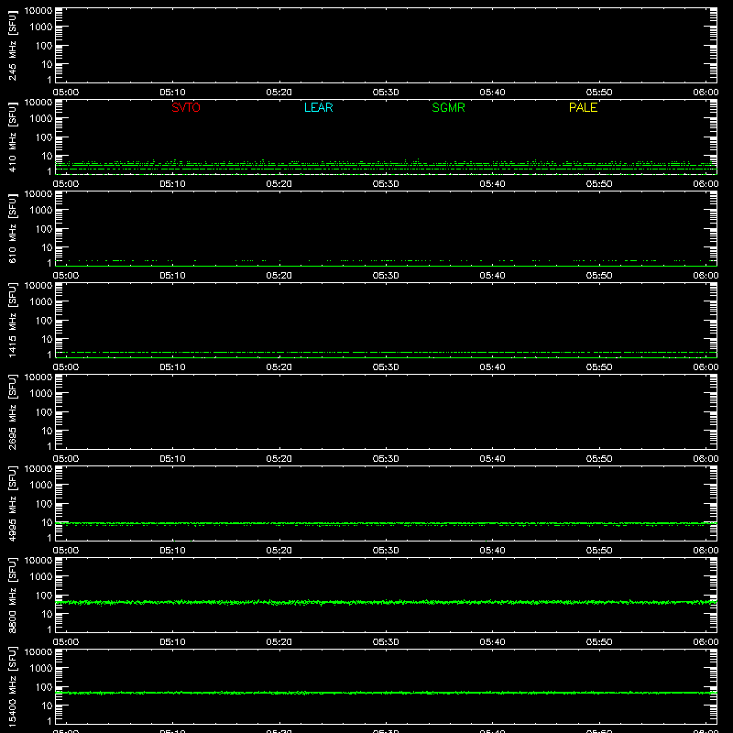
Task: Click the 100 tick label on 610 MHz axis
Action: [44, 229]
